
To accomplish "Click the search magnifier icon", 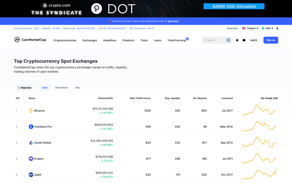I will (205, 40).
